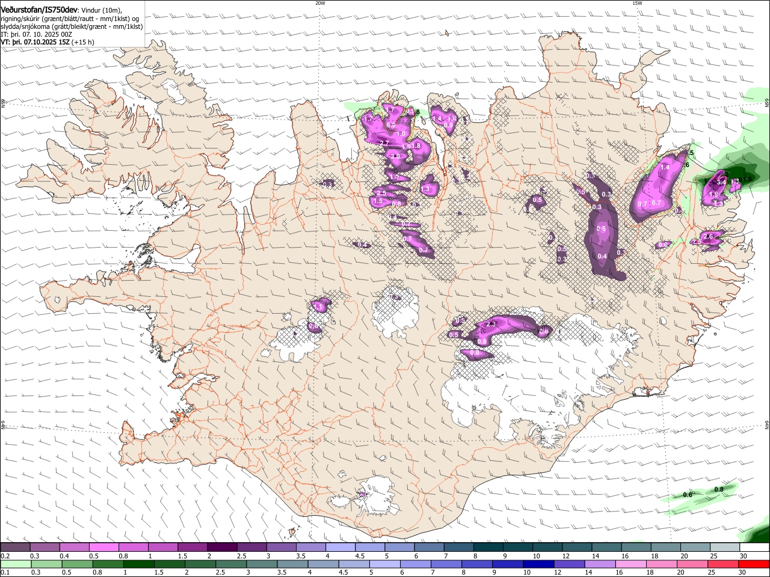770x577 pixels.
Task: Click the 15W longitude label
Action: (x=637, y=3)
